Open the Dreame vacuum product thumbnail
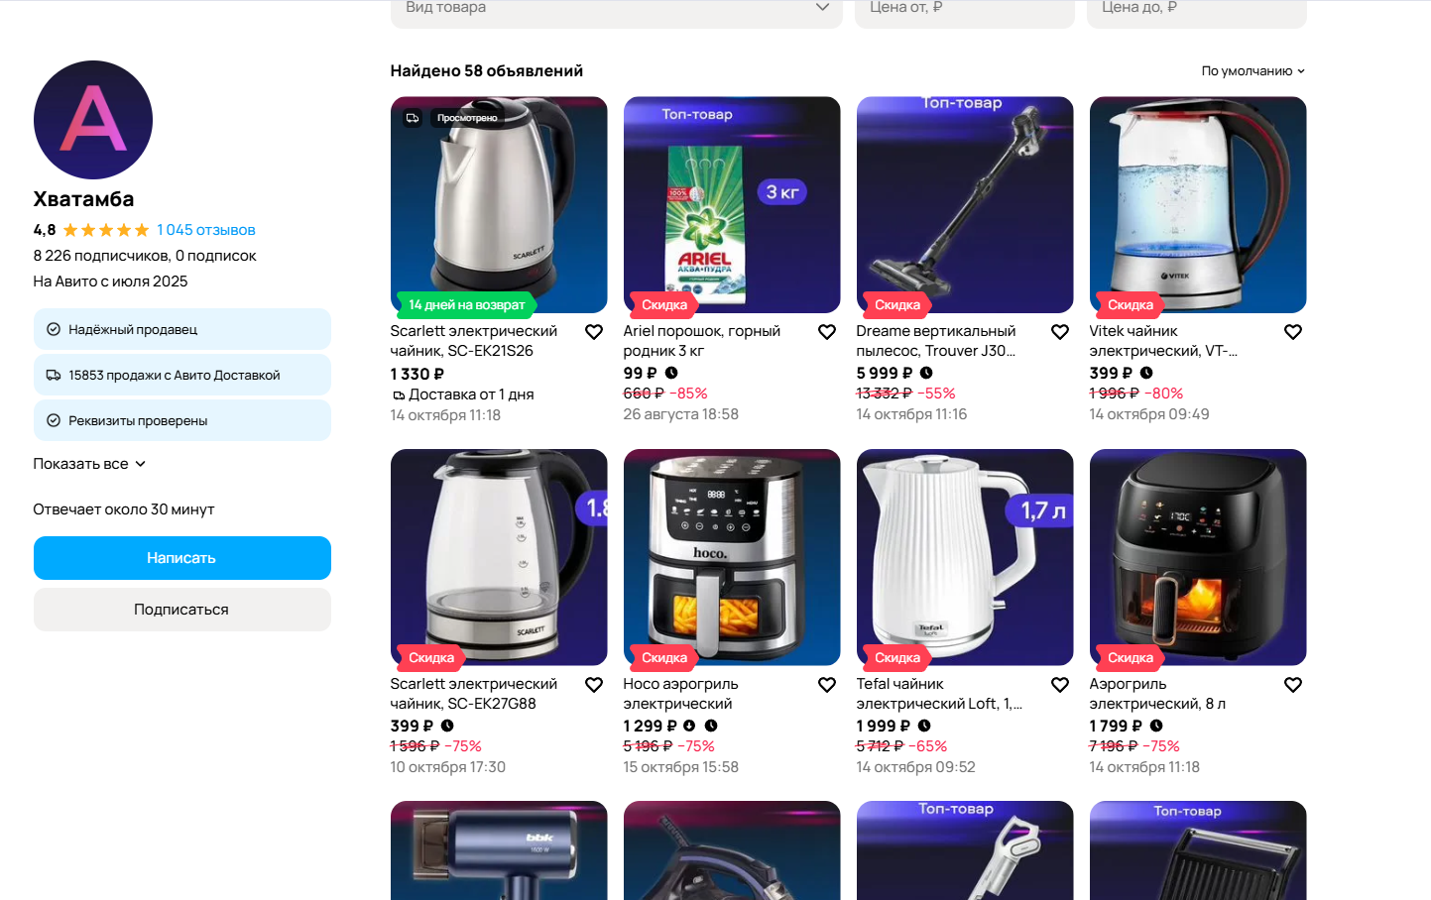The height and width of the screenshot is (900, 1431). click(x=965, y=205)
